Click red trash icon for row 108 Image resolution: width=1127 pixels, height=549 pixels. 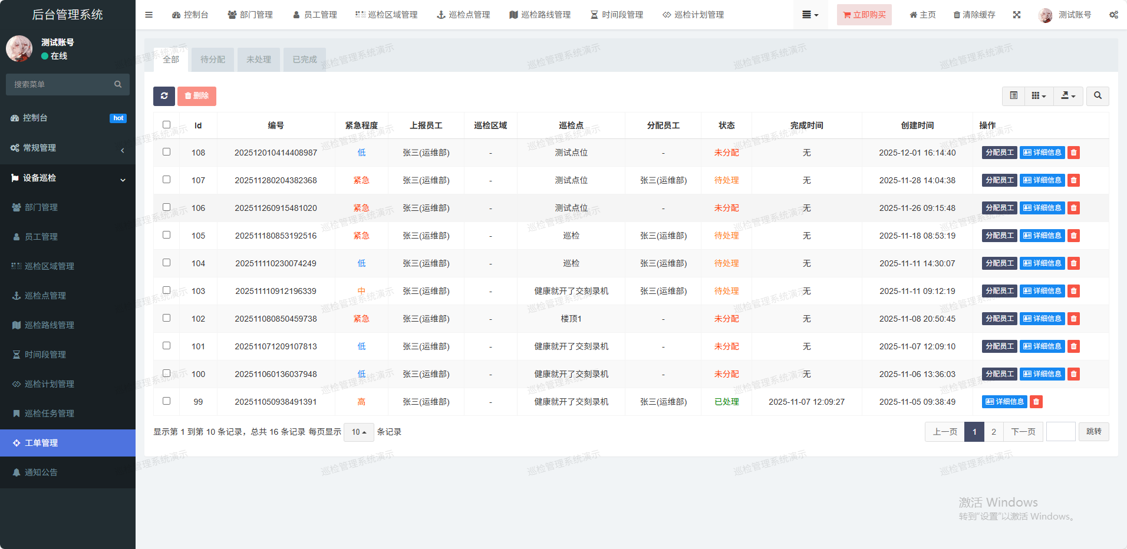tap(1074, 153)
